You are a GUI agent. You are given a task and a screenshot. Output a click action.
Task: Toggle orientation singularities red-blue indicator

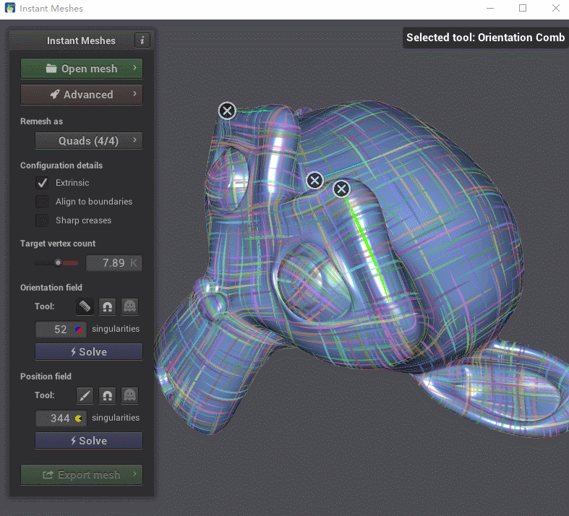point(78,330)
